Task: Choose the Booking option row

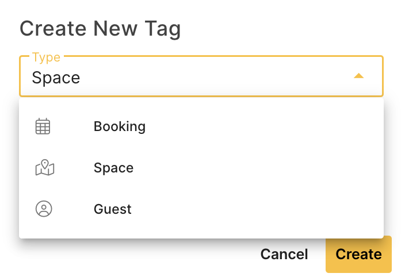Action: pos(201,126)
